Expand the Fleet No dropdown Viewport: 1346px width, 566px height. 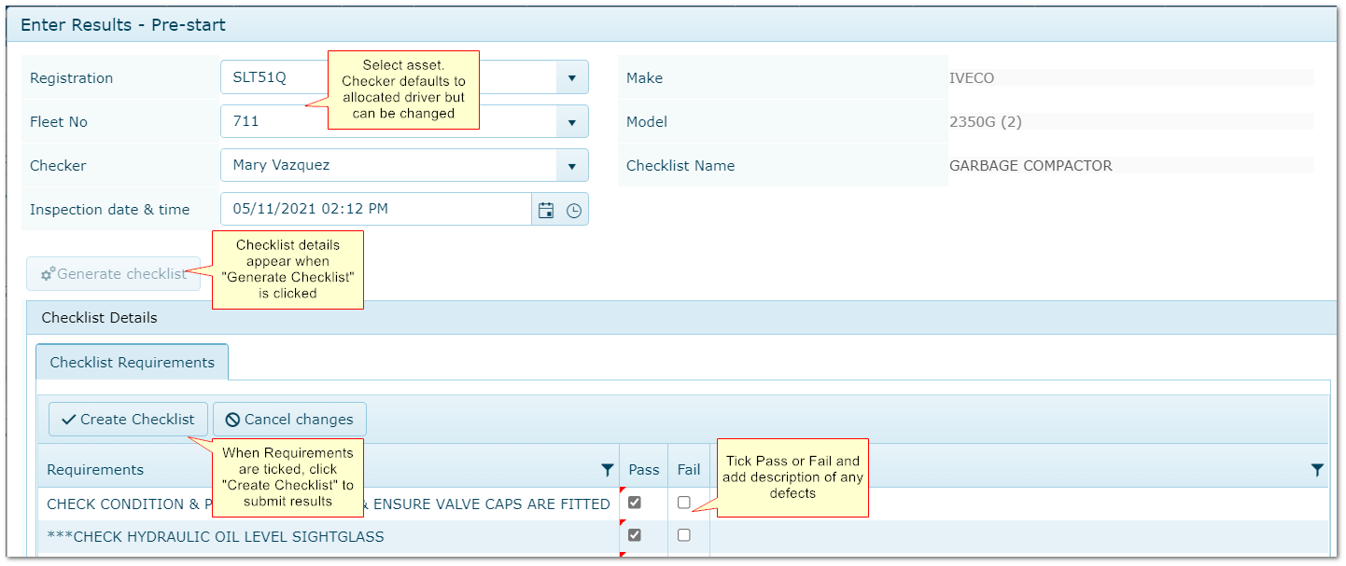[571, 122]
